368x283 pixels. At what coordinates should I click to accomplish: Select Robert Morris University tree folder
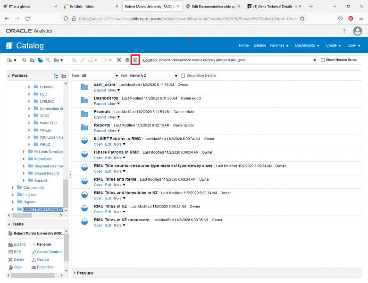[x=43, y=209]
